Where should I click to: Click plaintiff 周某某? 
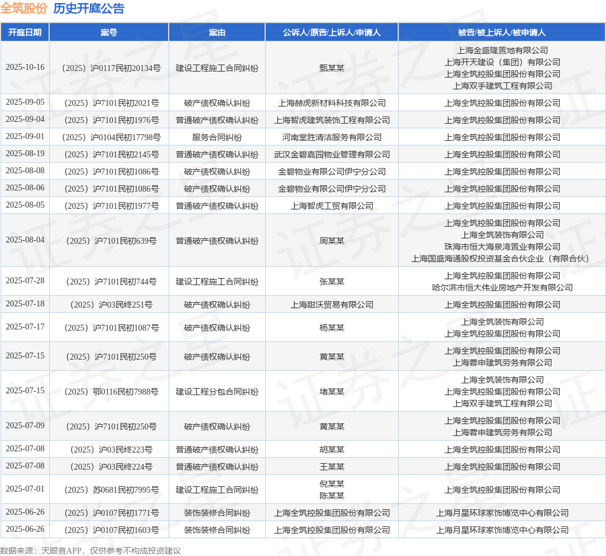331,241
